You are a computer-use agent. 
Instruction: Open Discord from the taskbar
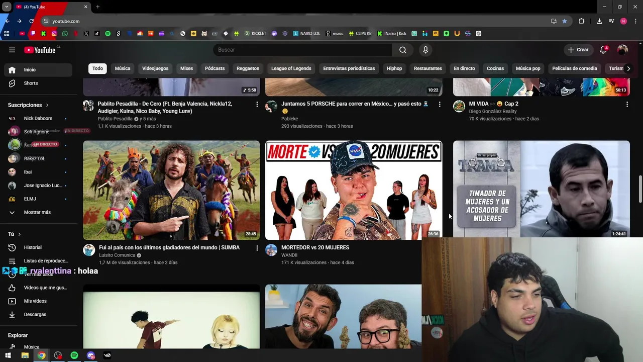(91, 355)
